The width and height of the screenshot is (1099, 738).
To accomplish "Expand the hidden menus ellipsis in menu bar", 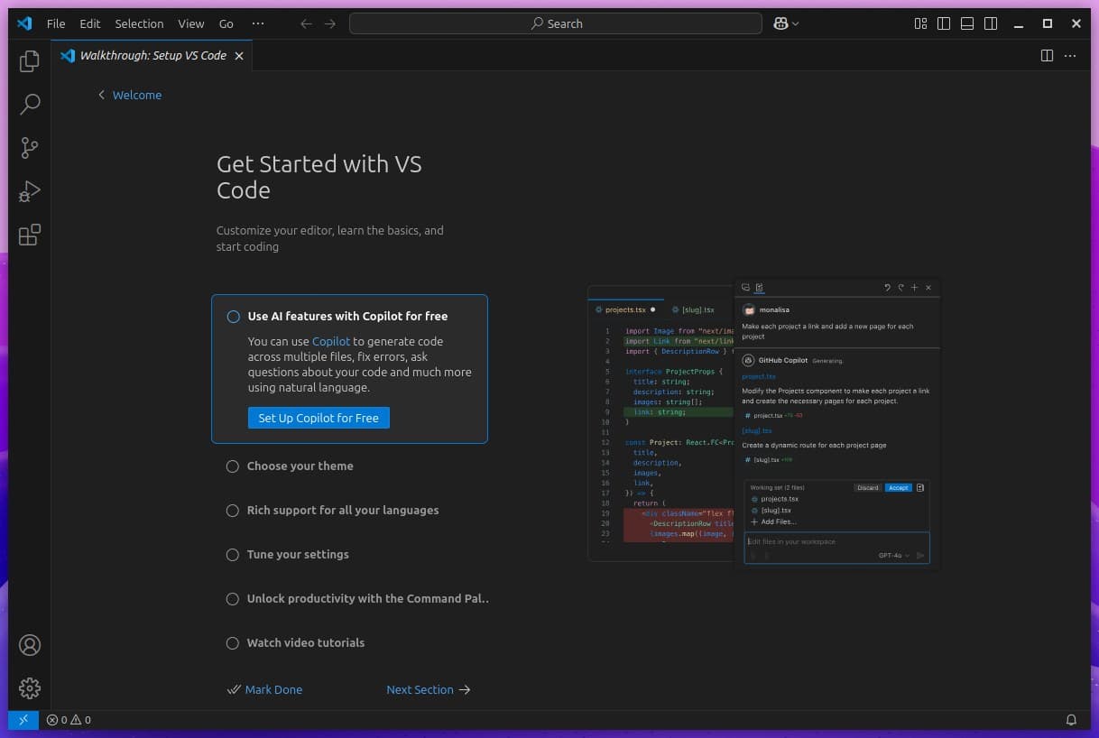I will coord(258,24).
